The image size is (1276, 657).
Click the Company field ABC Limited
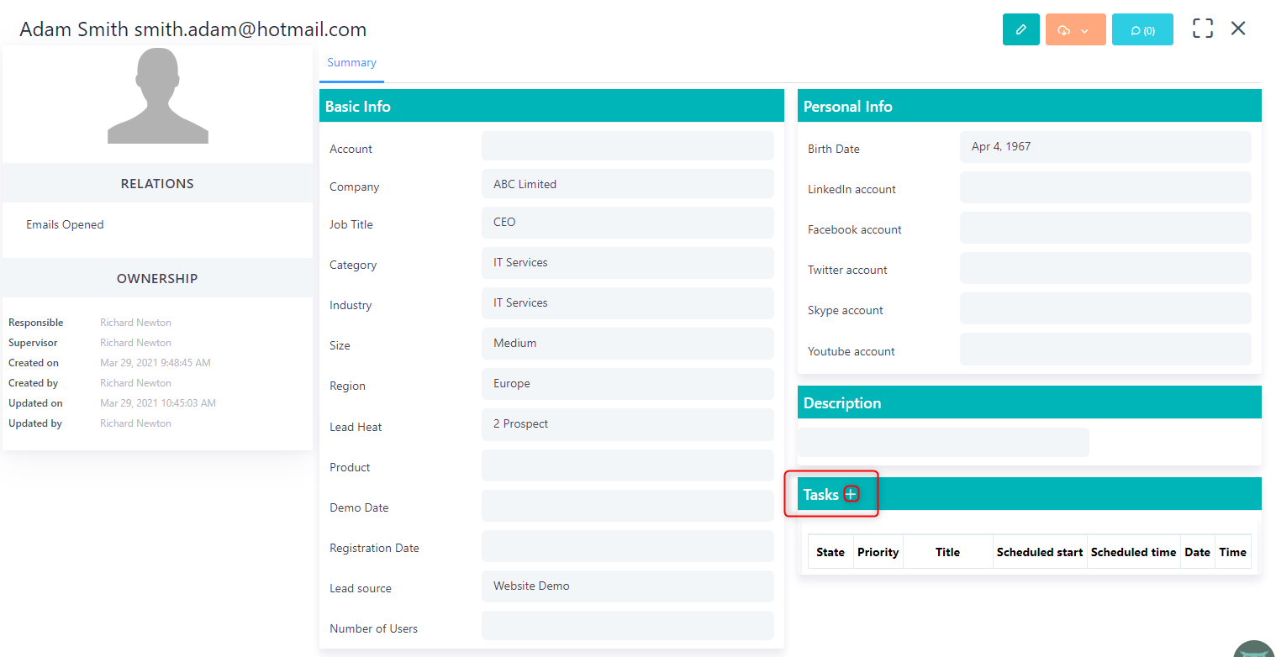(x=627, y=184)
